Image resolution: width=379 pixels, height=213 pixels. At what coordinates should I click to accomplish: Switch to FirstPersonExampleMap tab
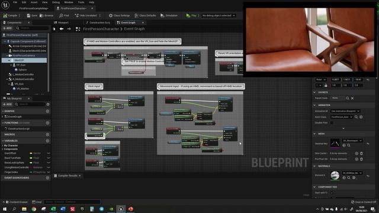34,8
